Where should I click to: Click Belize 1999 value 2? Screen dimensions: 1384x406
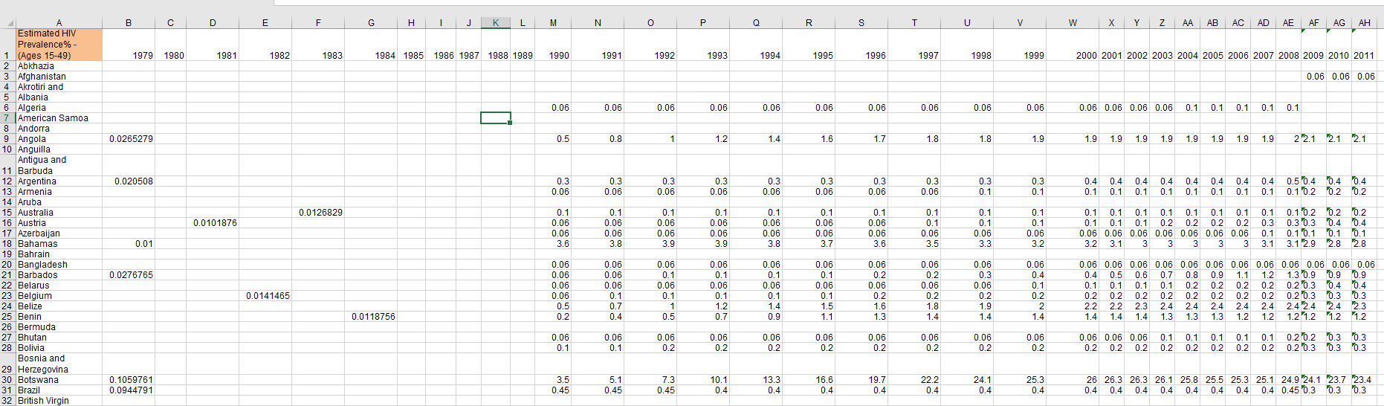(x=1020, y=306)
